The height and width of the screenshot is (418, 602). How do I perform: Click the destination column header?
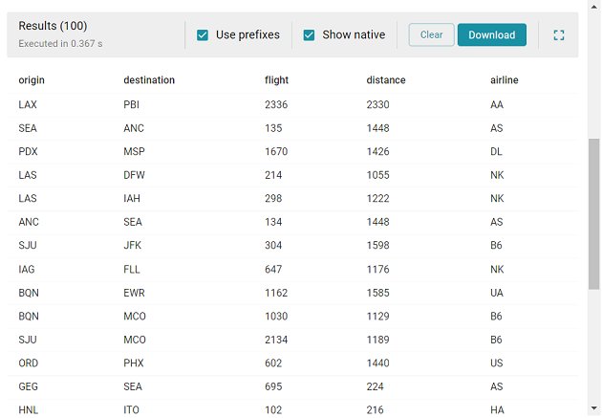click(x=149, y=80)
